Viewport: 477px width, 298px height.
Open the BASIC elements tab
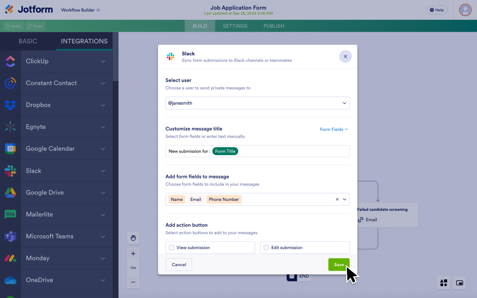pos(28,41)
